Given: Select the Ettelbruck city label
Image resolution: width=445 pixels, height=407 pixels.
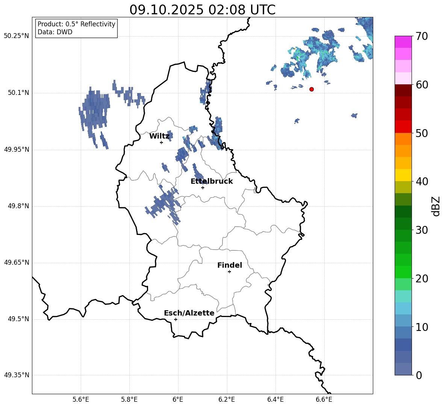Looking at the screenshot, I should pyautogui.click(x=212, y=181).
